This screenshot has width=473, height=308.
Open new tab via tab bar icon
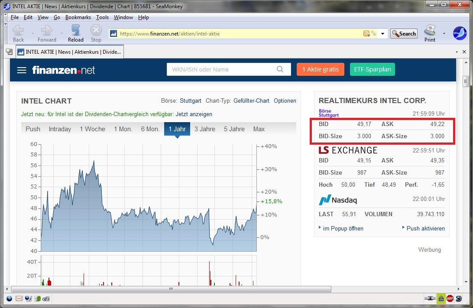pos(9,52)
